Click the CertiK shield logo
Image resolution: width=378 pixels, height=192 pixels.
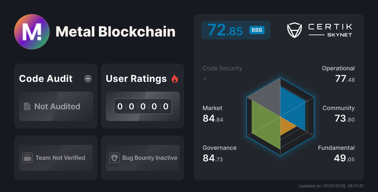[x=294, y=30]
